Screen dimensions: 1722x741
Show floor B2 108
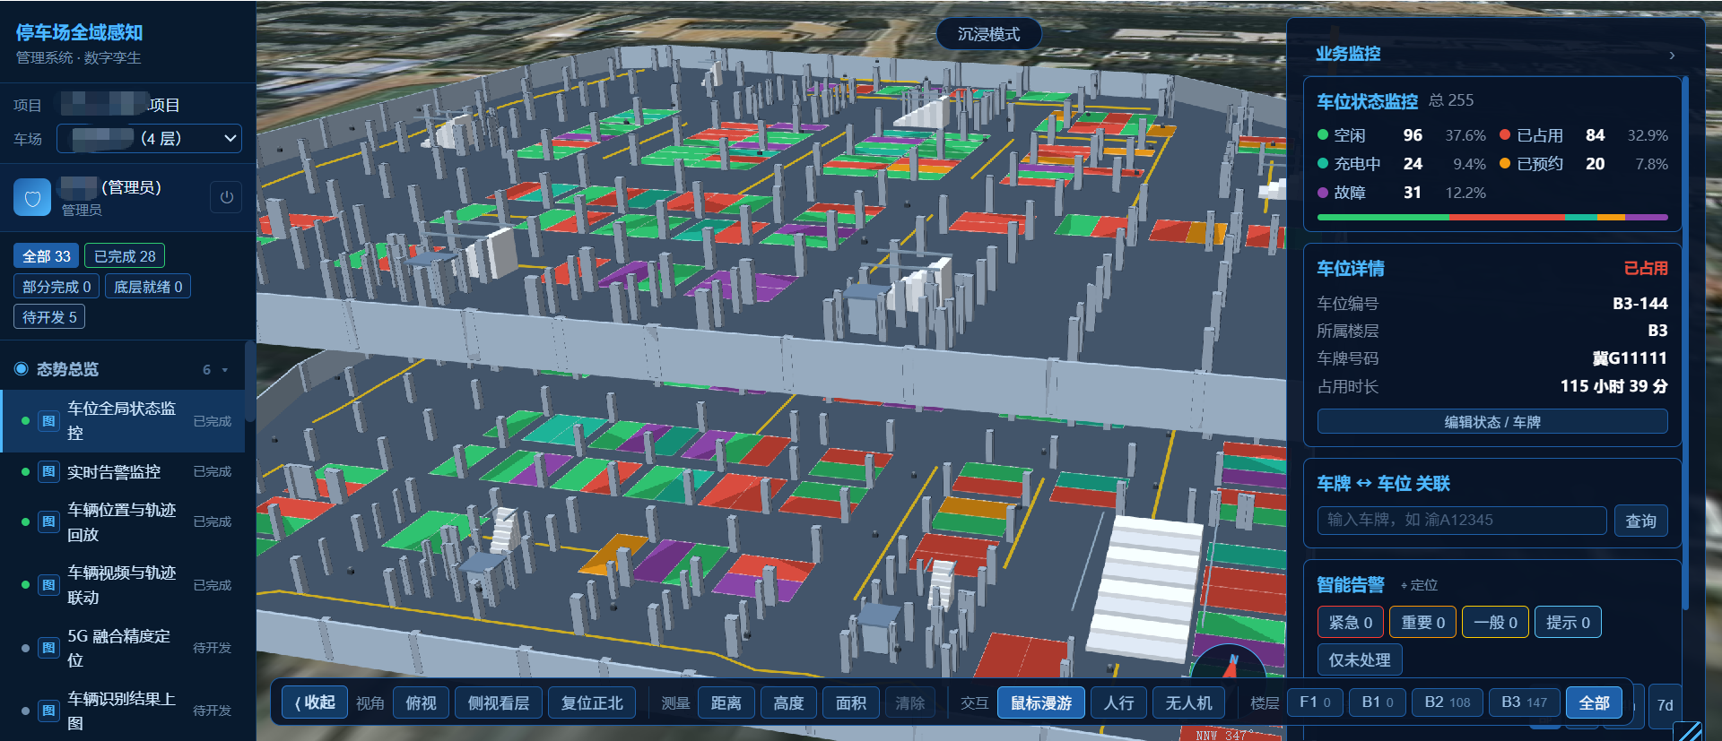click(1447, 702)
